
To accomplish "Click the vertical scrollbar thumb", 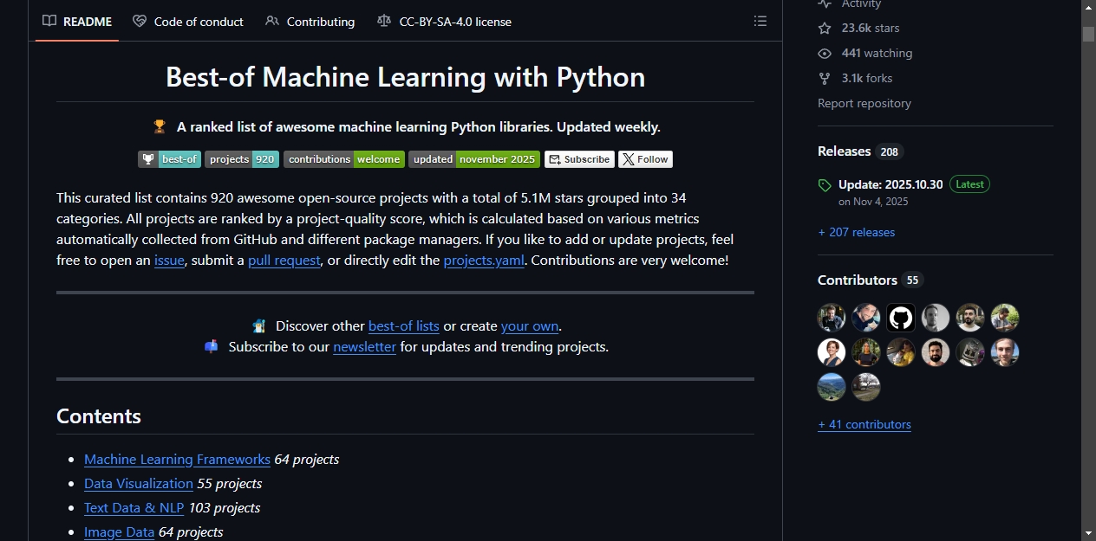I will pos(1088,34).
